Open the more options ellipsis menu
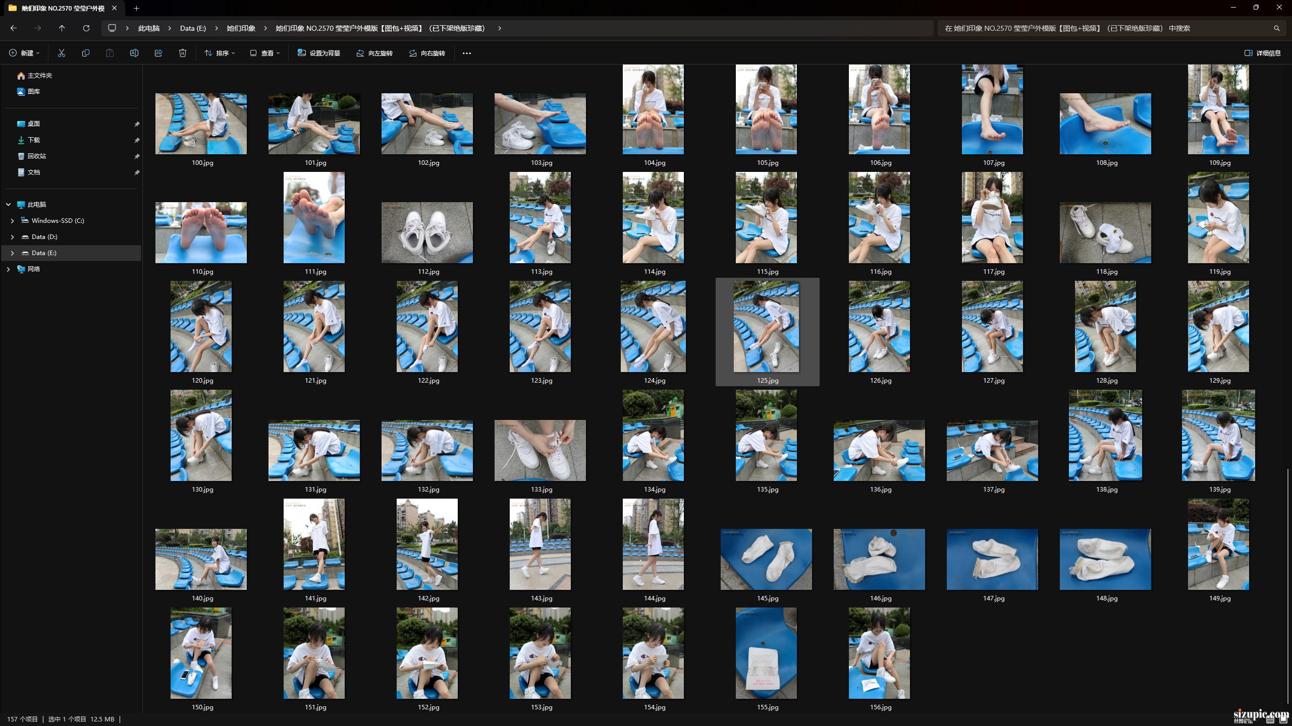Screen dimensions: 1292x726 [467, 53]
